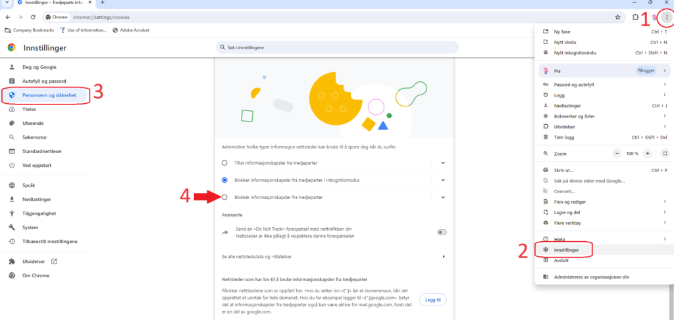Click the zoom out minus button
The height and width of the screenshot is (320, 674).
pos(617,153)
